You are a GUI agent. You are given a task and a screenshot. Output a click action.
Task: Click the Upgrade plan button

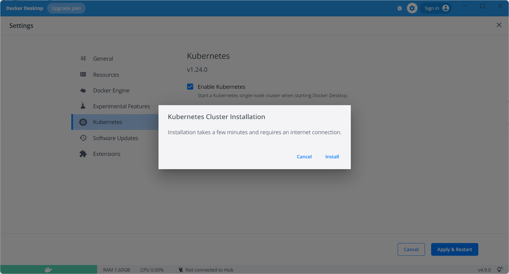coord(66,8)
